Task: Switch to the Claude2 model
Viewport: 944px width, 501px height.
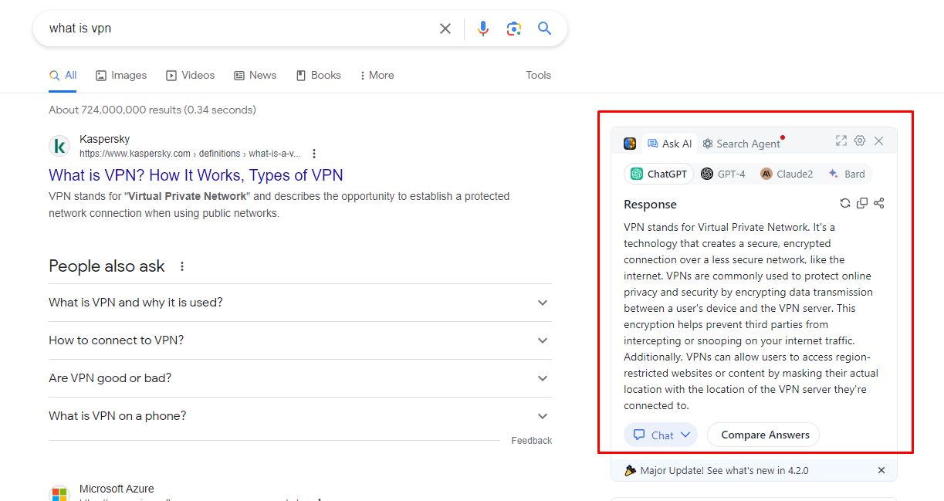Action: 786,174
